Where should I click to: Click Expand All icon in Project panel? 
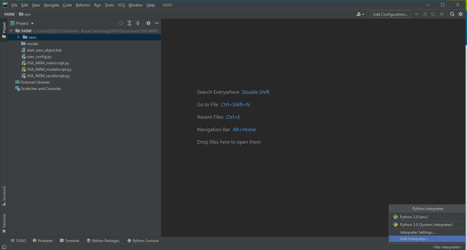[129, 23]
